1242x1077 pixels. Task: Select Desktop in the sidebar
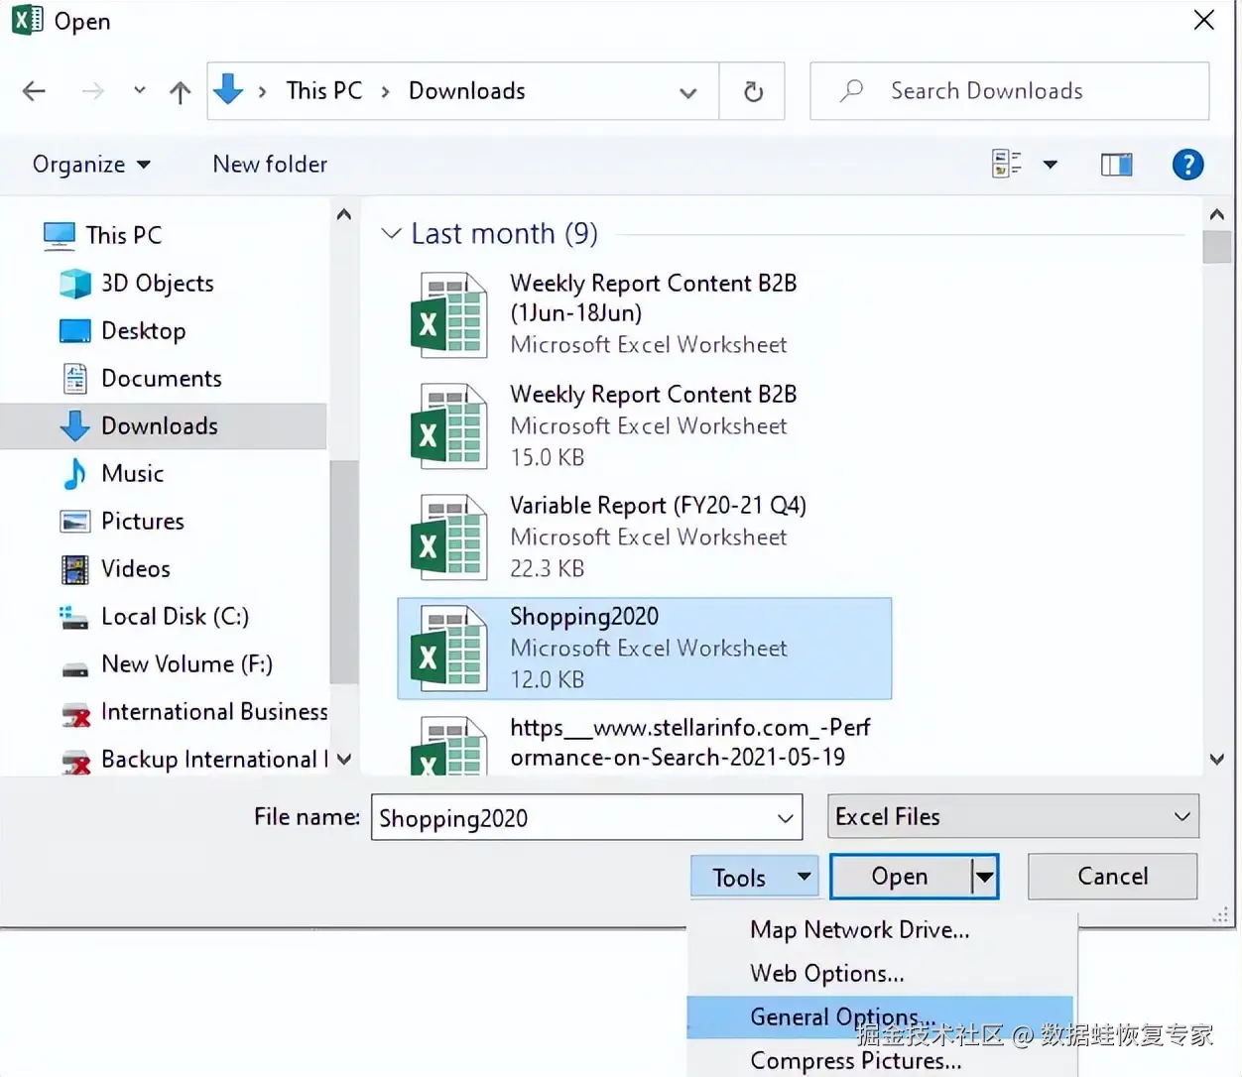tap(123, 330)
